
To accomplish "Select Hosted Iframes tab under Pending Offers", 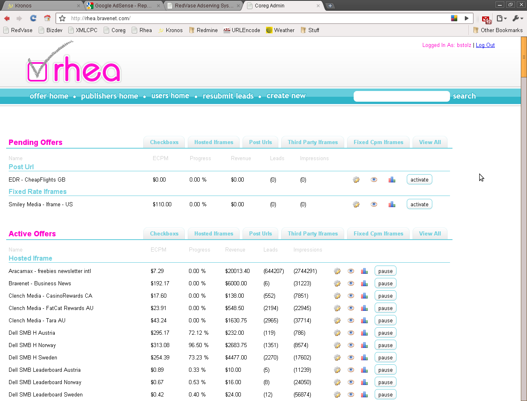I will [214, 142].
